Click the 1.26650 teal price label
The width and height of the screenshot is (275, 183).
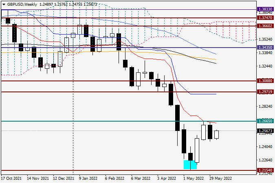point(265,121)
